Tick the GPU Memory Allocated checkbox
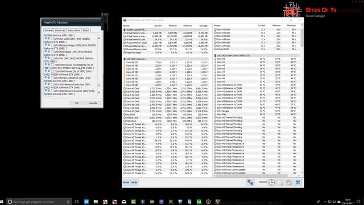The height and width of the screenshot is (205, 364). coord(52,78)
